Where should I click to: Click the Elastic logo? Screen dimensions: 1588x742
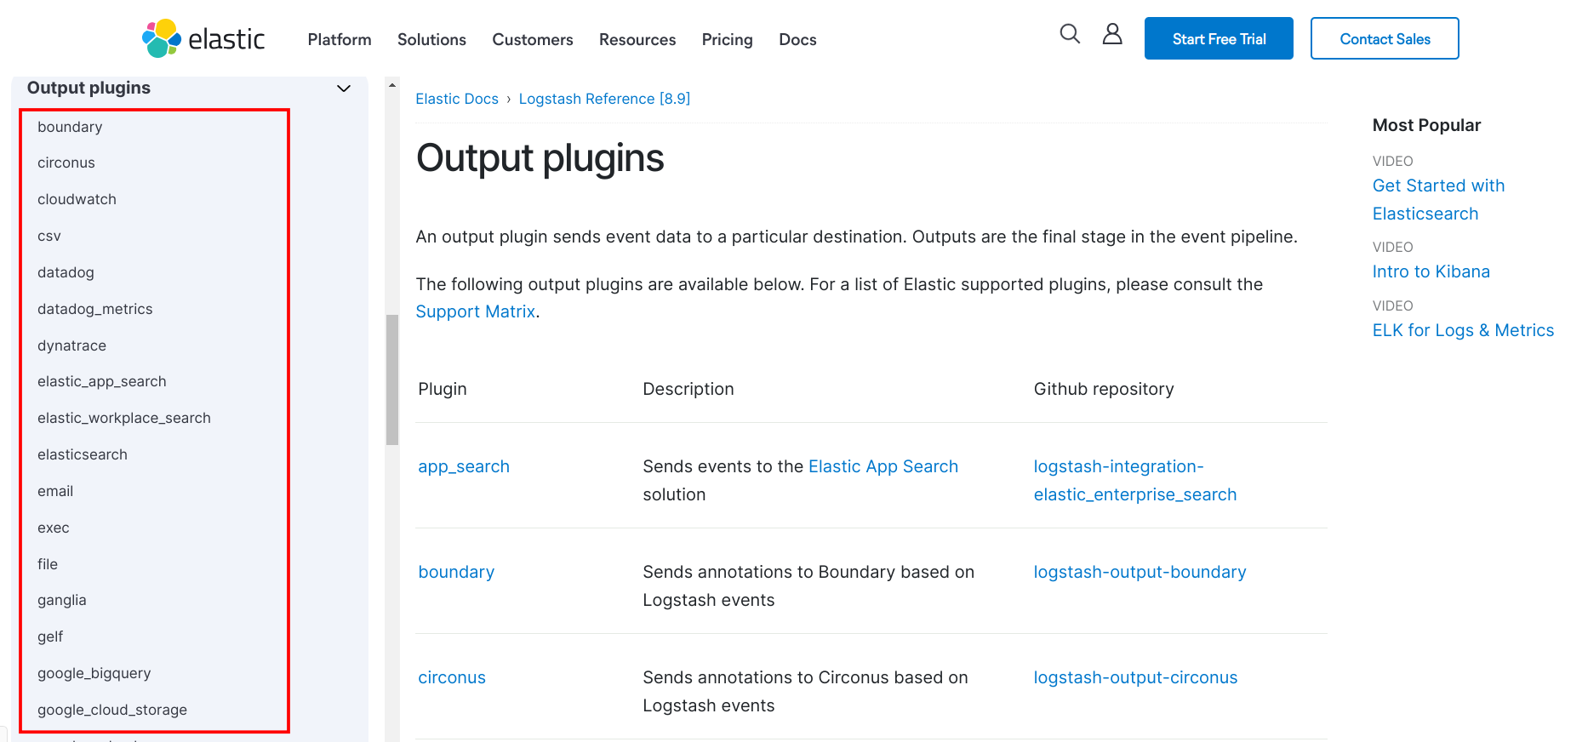(203, 38)
